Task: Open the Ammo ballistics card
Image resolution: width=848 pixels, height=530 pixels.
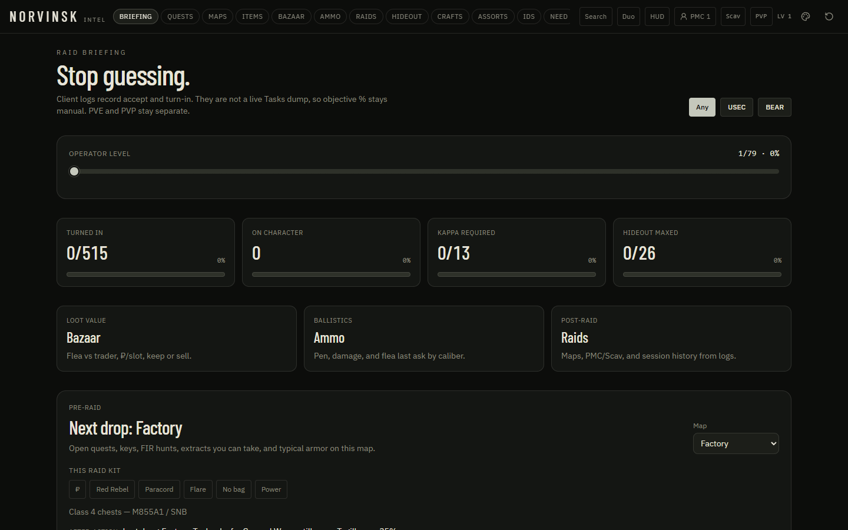Action: pyautogui.click(x=424, y=339)
